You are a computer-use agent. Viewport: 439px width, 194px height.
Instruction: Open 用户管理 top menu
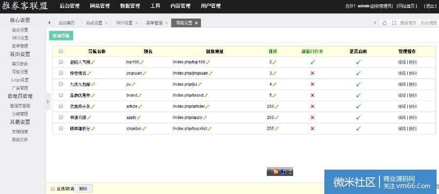tap(211, 6)
